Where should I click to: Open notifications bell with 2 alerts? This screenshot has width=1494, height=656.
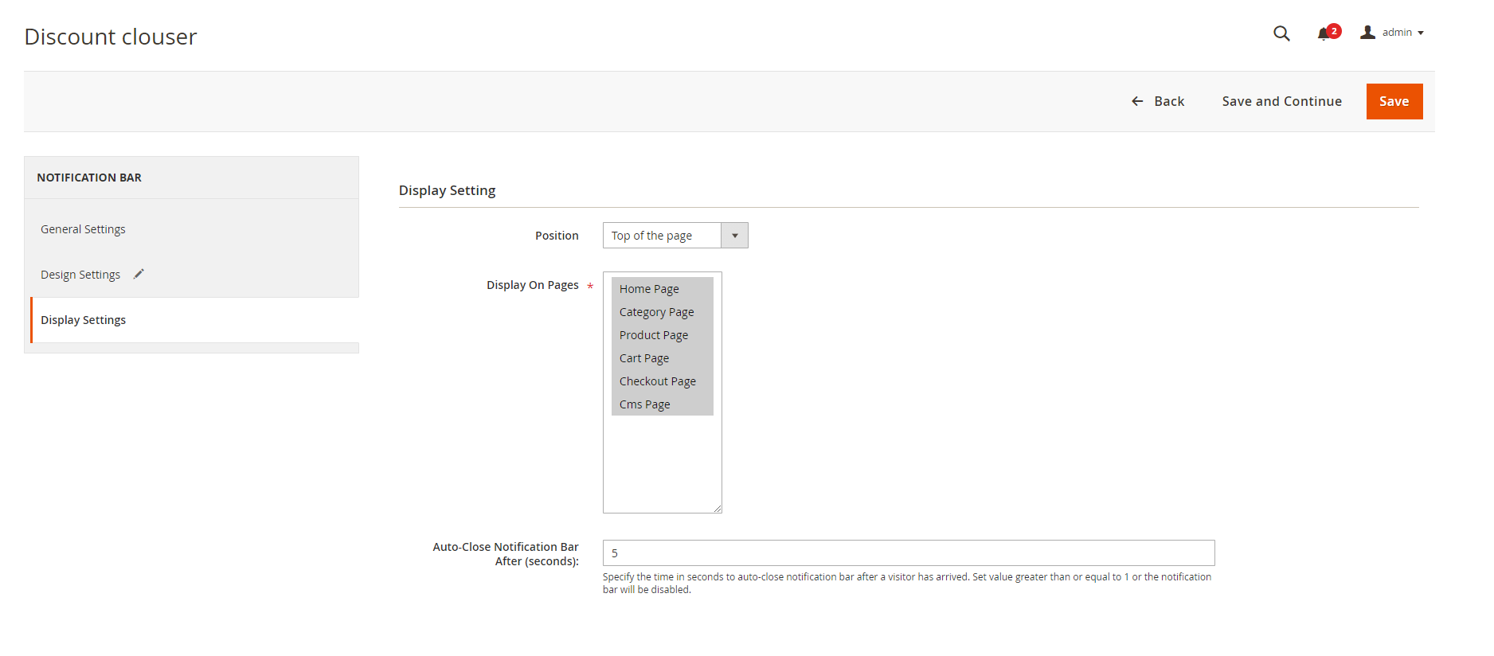point(1325,33)
